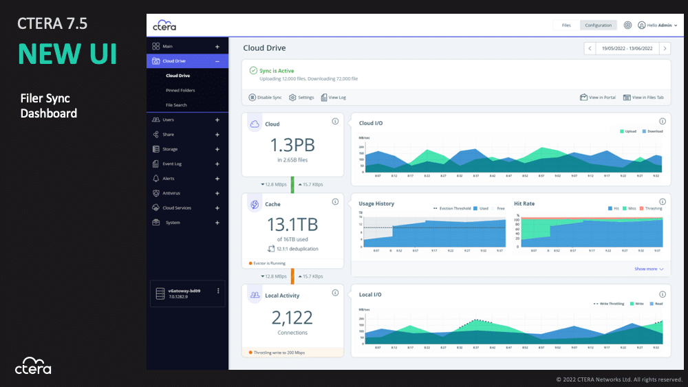Click Show more under Usage History
The image size is (688, 387).
point(649,269)
